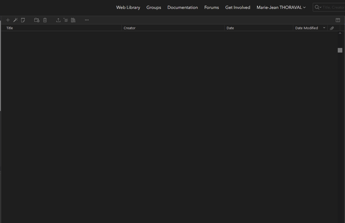
Task: Open the Export upload-arrow icon
Action: pyautogui.click(x=58, y=20)
